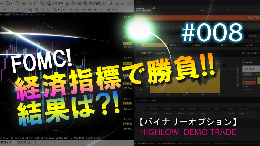Select the crosshair cursor tool
This screenshot has height=146, width=260.
tap(5, 9)
